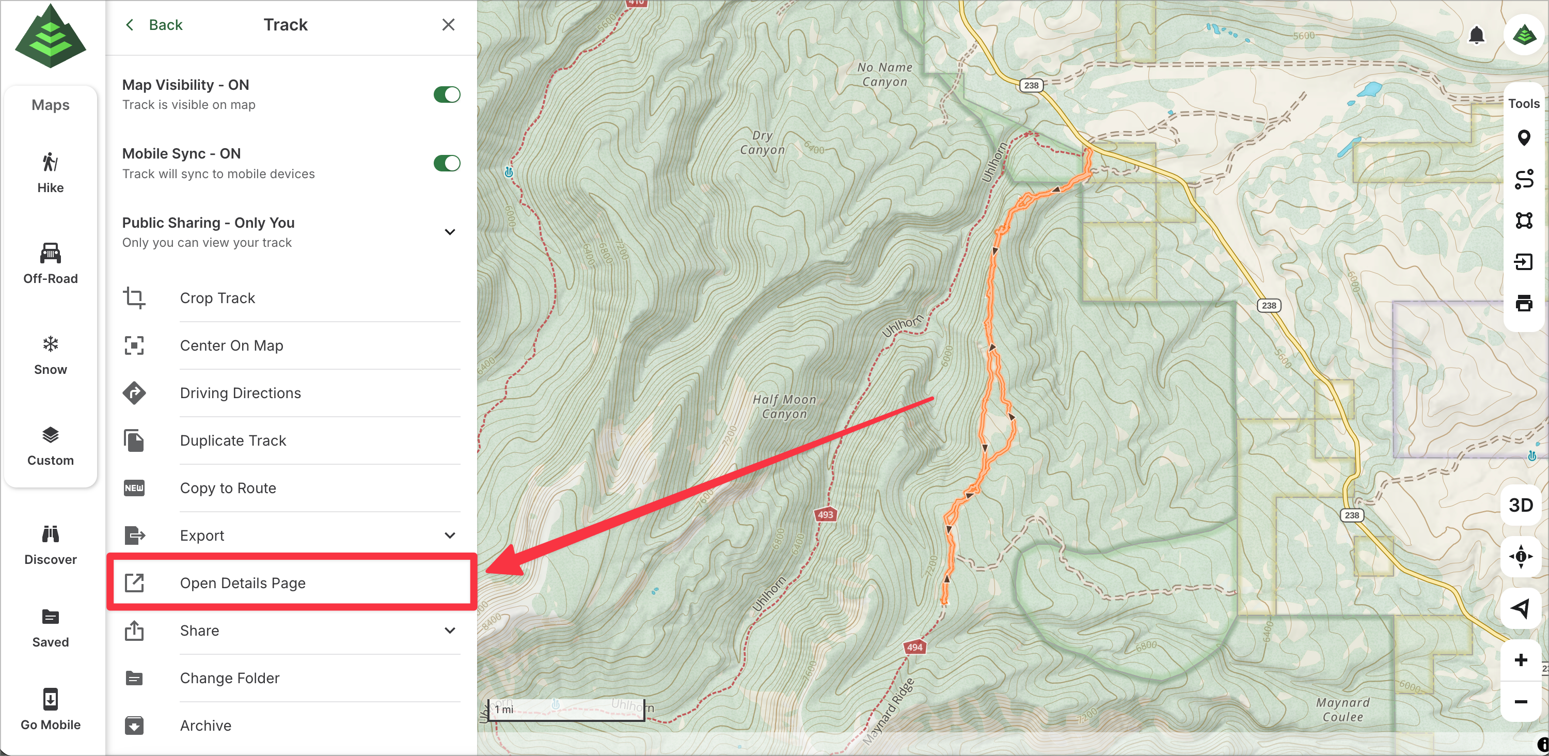
Task: Expand the Share options
Action: (449, 631)
